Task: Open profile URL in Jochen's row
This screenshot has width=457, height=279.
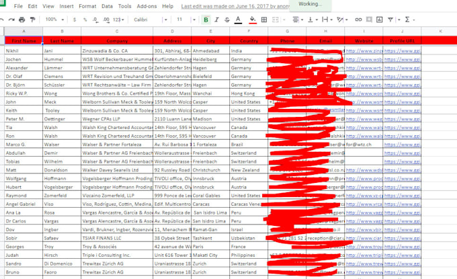Action: [402, 59]
